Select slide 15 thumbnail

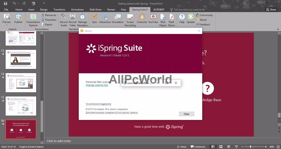pos(21,106)
